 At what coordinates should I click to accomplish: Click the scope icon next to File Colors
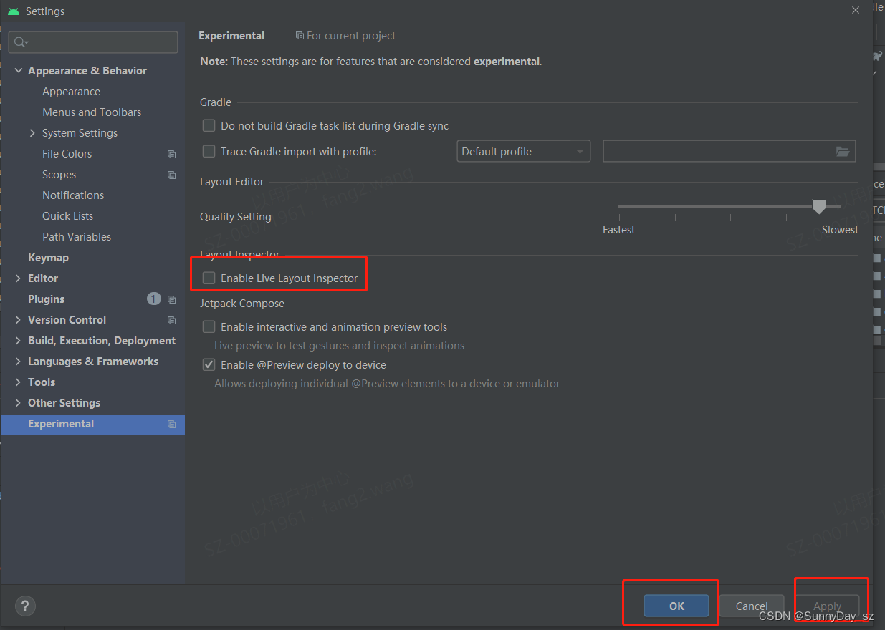171,154
